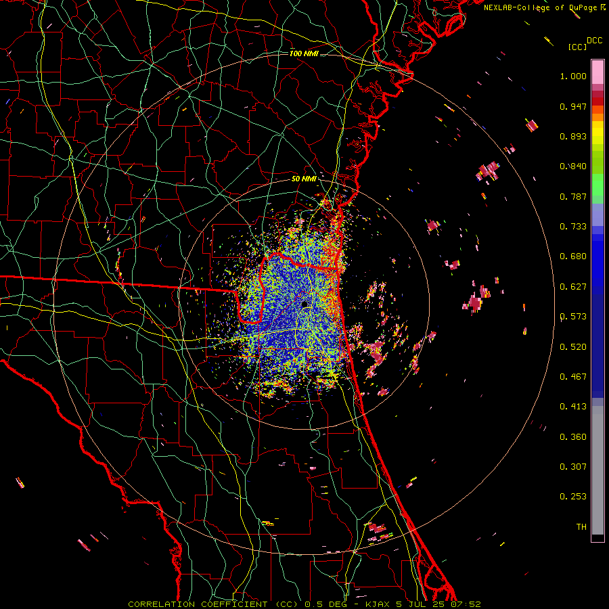Screen dimensions: 609x609
Task: Select the 0.680 scale value
Action: point(573,256)
